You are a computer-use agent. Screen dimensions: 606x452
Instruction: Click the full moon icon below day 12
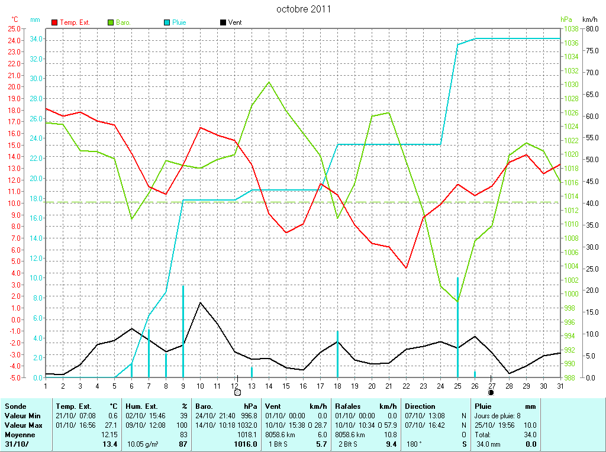[237, 392]
